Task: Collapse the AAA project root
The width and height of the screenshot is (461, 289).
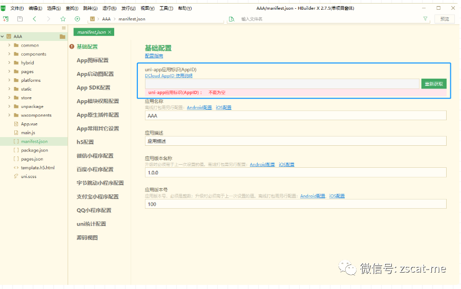Action: point(3,36)
